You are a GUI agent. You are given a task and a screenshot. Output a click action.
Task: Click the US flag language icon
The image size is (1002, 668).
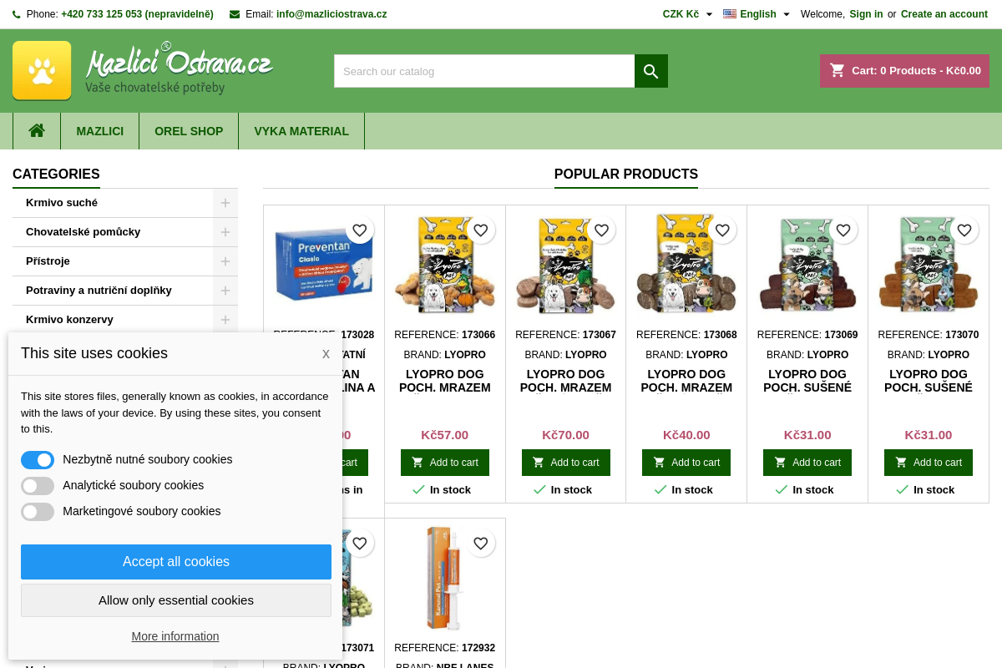[x=730, y=14]
